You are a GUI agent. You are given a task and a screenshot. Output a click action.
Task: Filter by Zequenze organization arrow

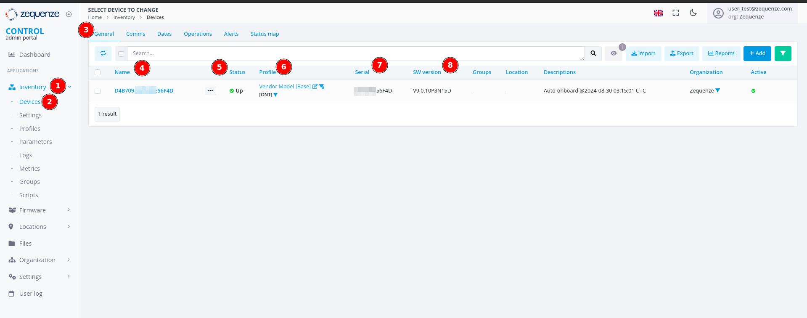click(717, 90)
